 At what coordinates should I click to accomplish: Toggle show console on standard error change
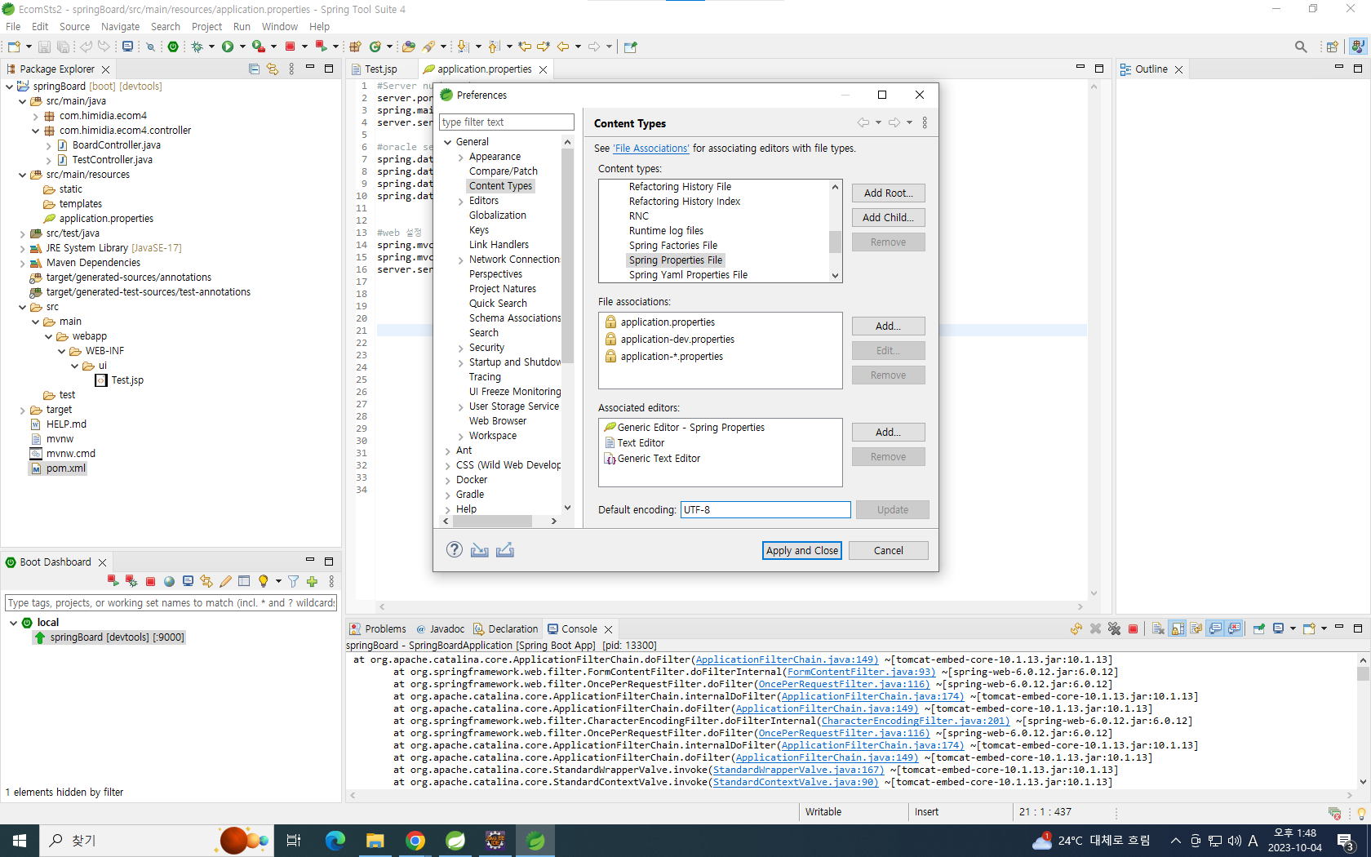[x=1235, y=628]
